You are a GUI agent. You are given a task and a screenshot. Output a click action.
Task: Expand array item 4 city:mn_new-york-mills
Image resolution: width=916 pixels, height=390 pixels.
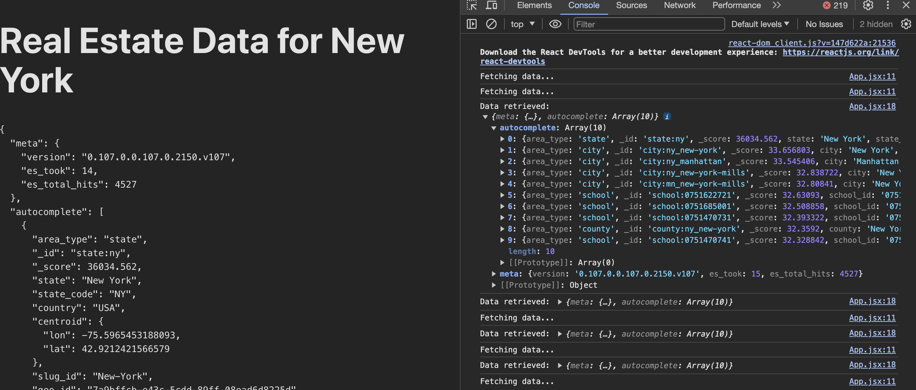502,184
